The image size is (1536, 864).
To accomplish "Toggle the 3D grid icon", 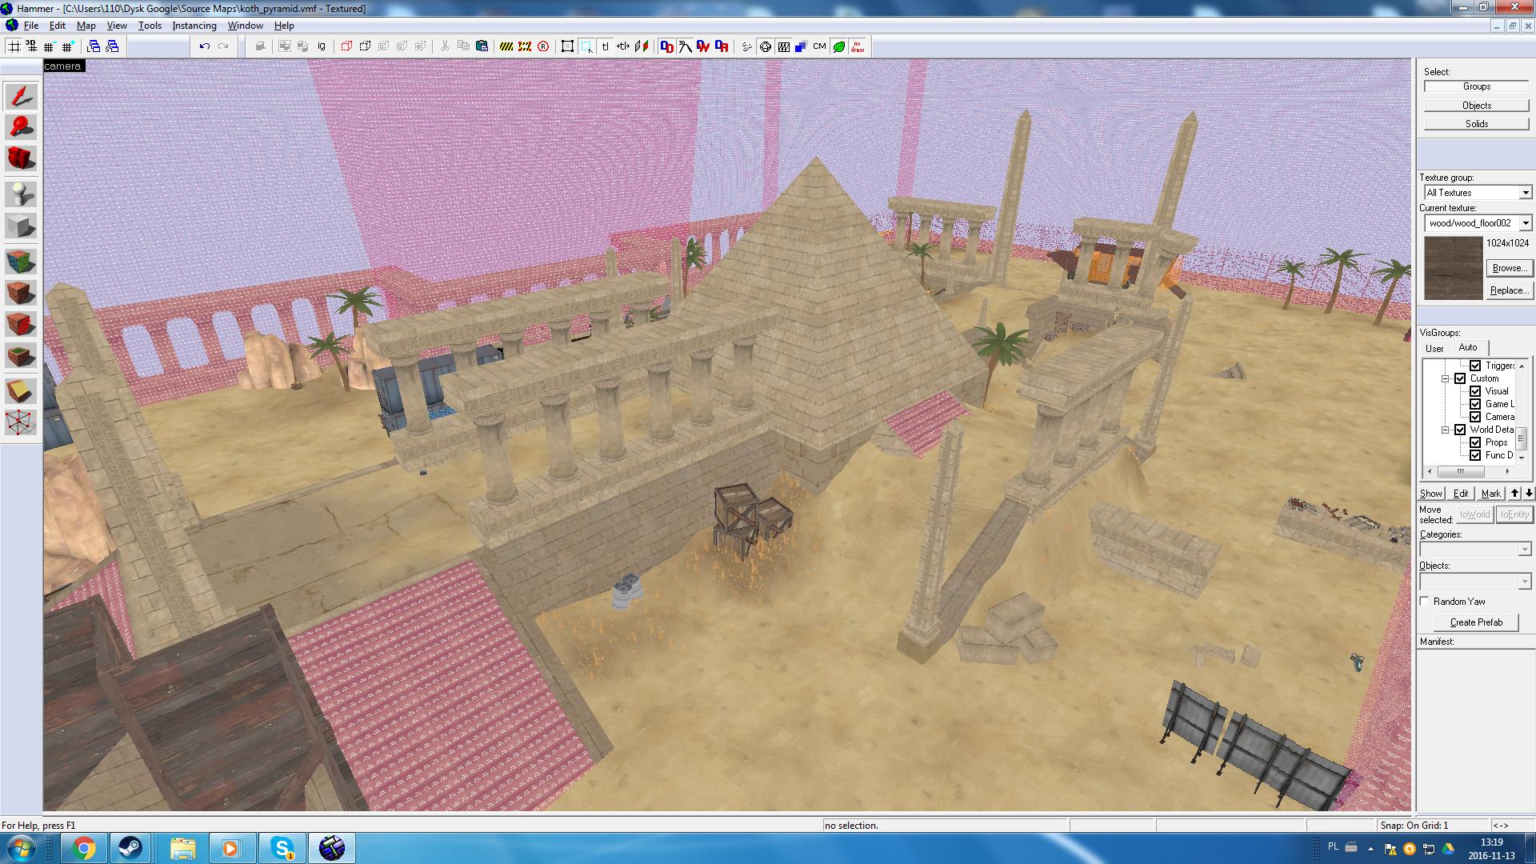I will 32,46.
